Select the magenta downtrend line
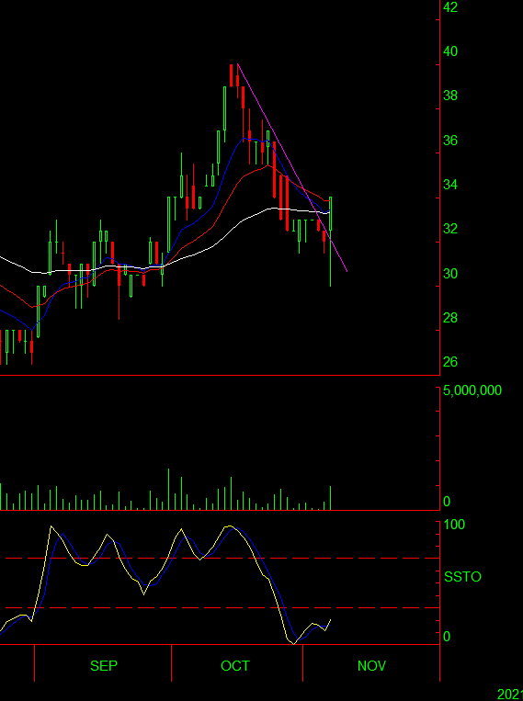This screenshot has height=701, width=523. [292, 167]
